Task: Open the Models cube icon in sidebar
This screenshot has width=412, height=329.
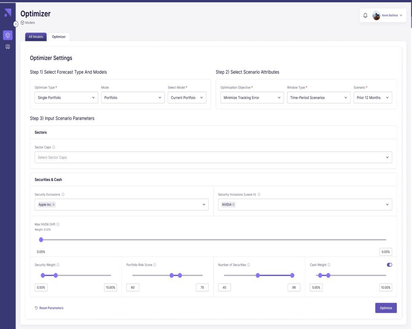Action: pos(8,35)
